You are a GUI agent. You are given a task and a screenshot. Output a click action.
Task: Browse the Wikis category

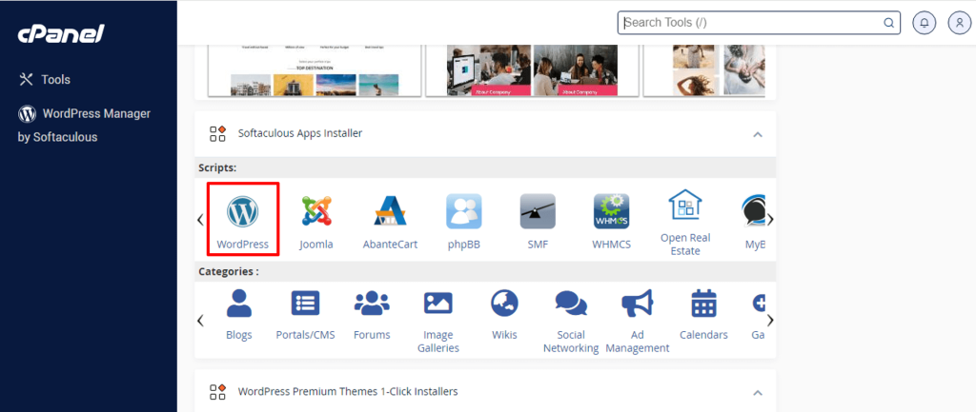coord(504,314)
